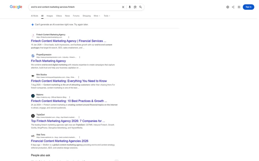Open more options for ProperExpression result
259x161 pixels.
pos(80,57)
